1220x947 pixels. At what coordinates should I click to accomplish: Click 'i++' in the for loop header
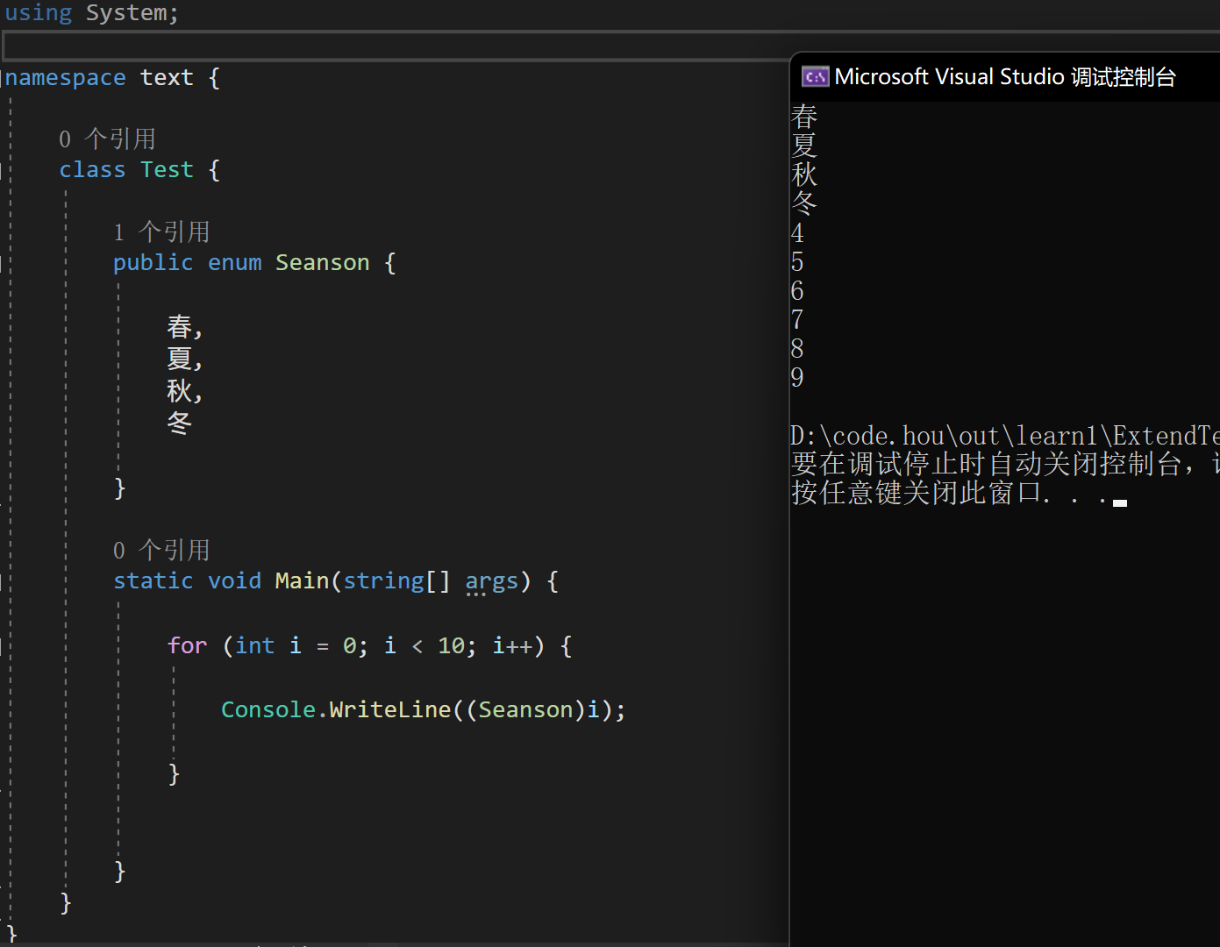pos(512,646)
